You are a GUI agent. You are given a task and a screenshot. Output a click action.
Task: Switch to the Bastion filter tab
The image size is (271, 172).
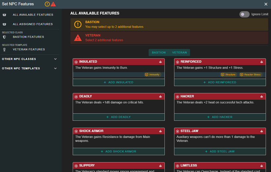pos(159,52)
